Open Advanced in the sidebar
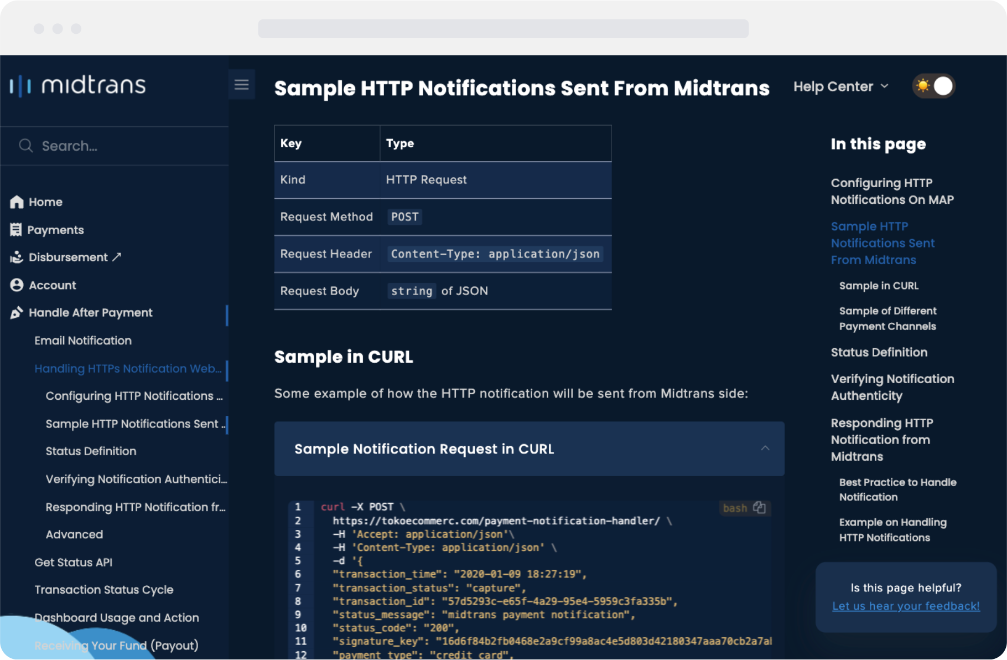 (74, 534)
